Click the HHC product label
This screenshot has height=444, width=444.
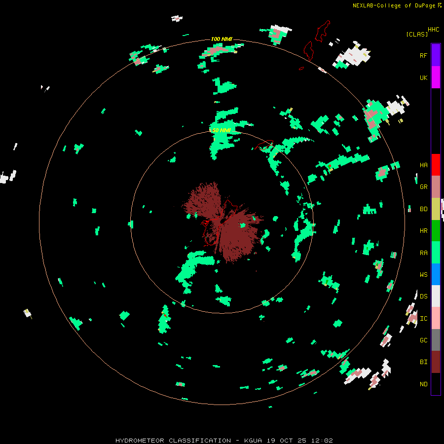433,30
